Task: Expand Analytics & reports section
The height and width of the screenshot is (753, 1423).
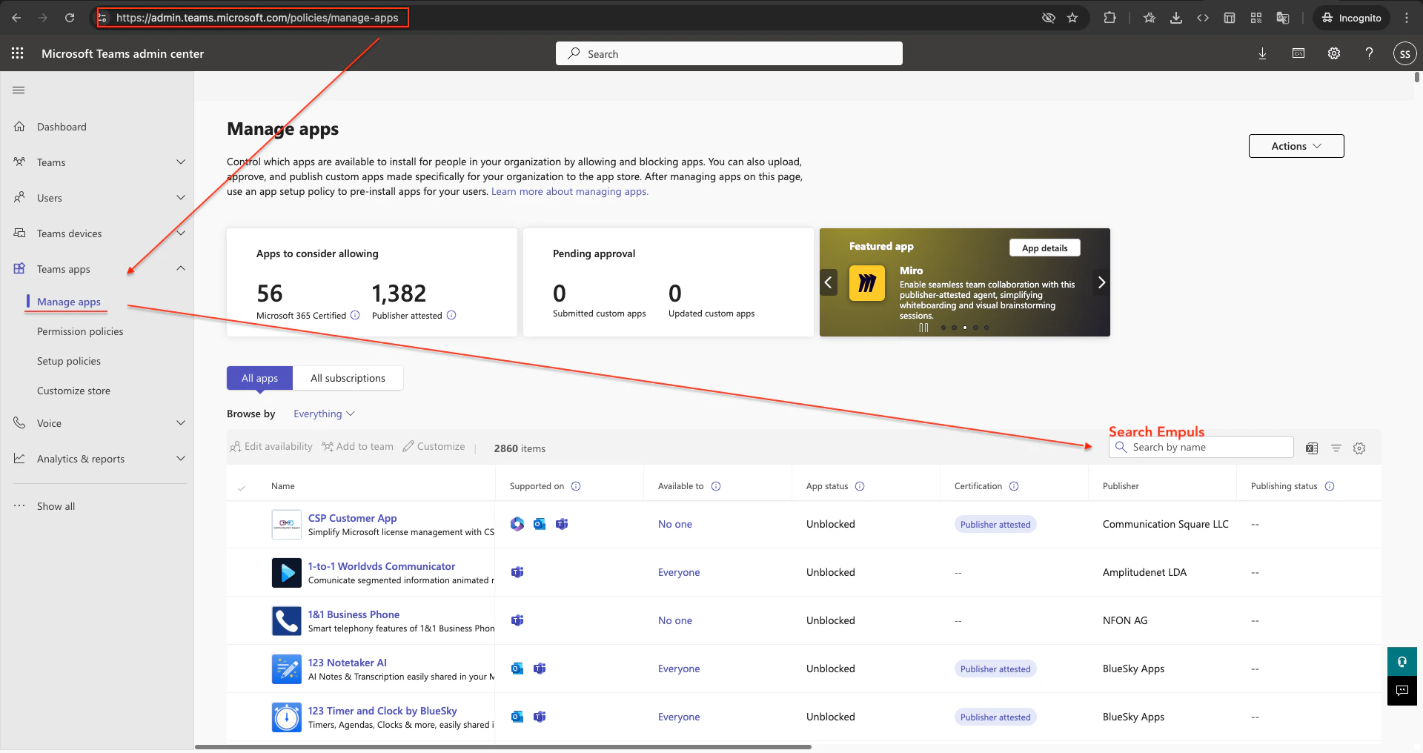Action: coord(181,458)
